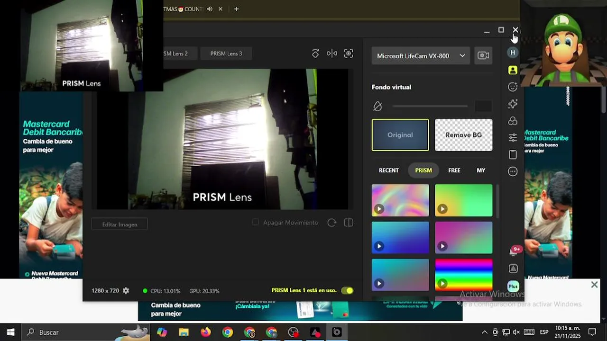
Task: Click the disable background blur icon
Action: click(377, 106)
